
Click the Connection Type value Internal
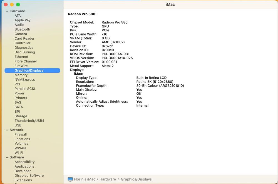[142, 106]
